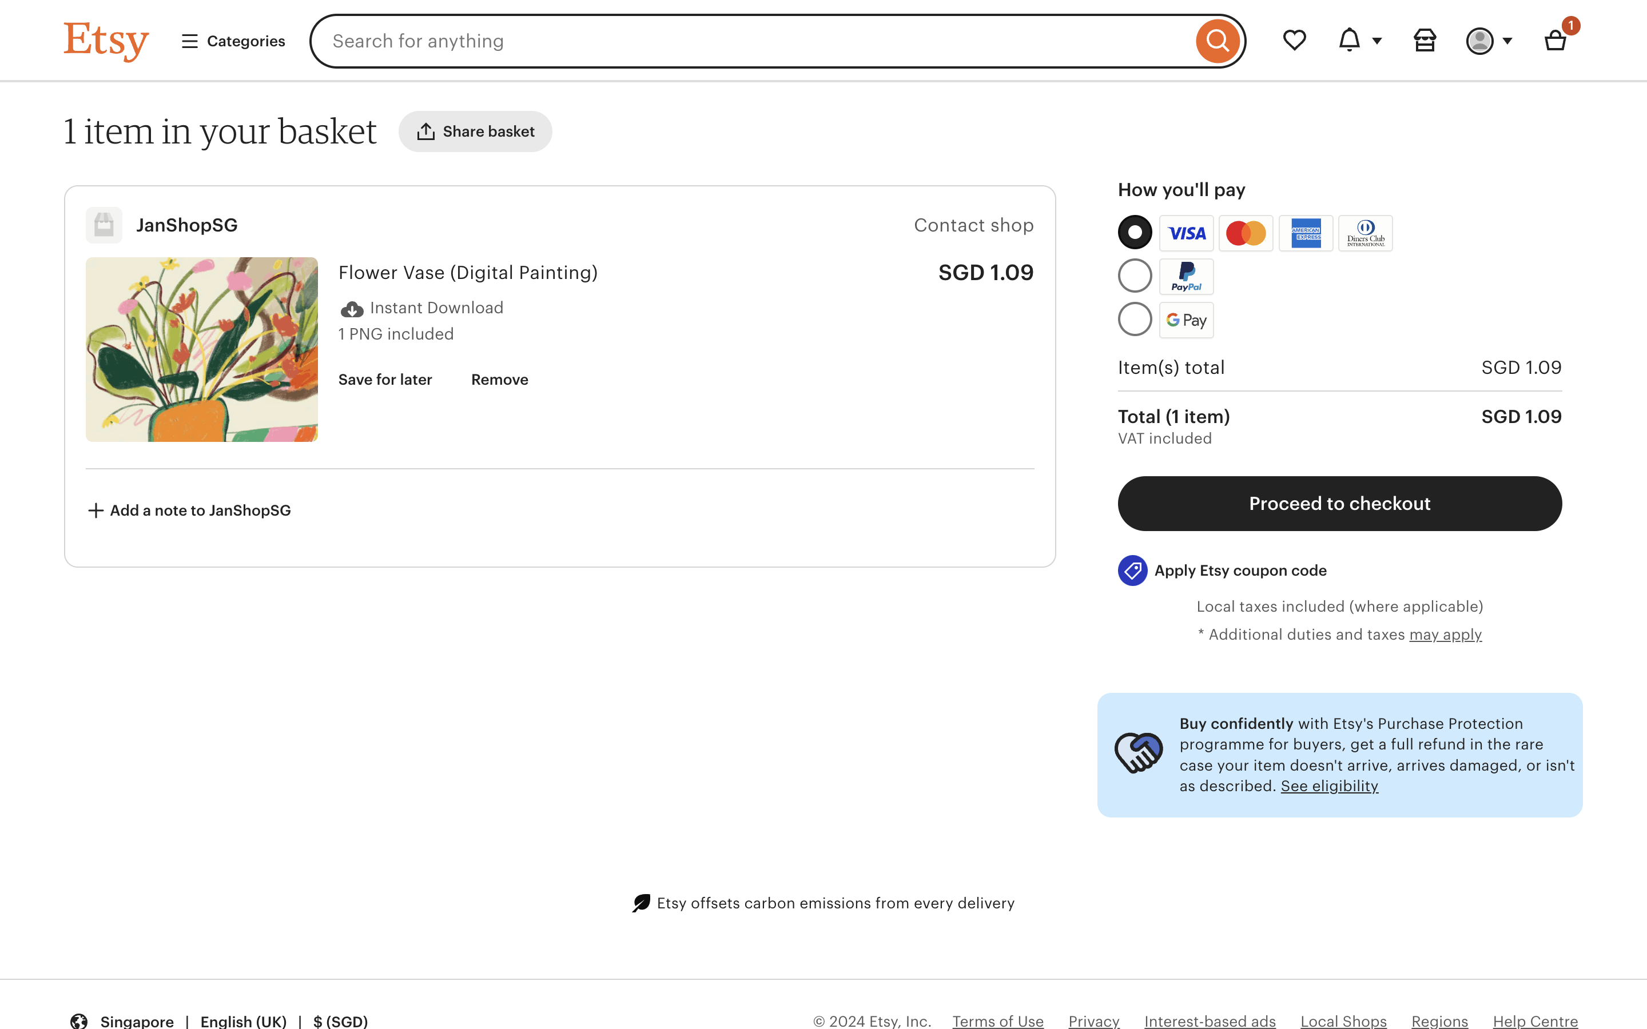Viewport: 1647px width, 1029px height.
Task: Click the orange search magnifier button
Action: tap(1217, 41)
